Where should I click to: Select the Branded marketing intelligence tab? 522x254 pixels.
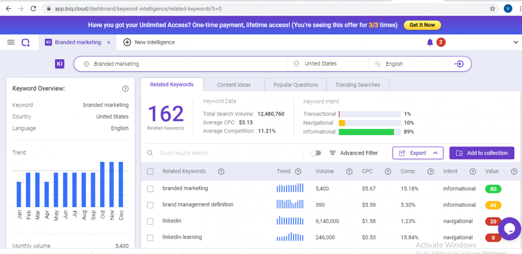pyautogui.click(x=77, y=42)
